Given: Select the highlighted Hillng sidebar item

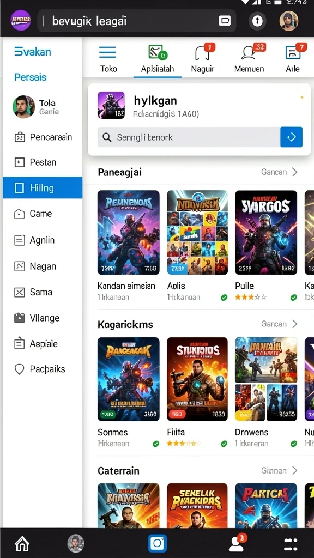Looking at the screenshot, I should pyautogui.click(x=43, y=187).
